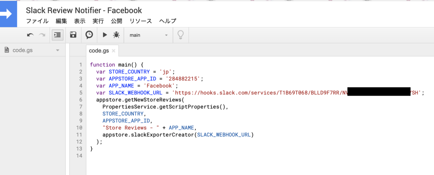Redo the last edit
434x175 pixels.
42,35
